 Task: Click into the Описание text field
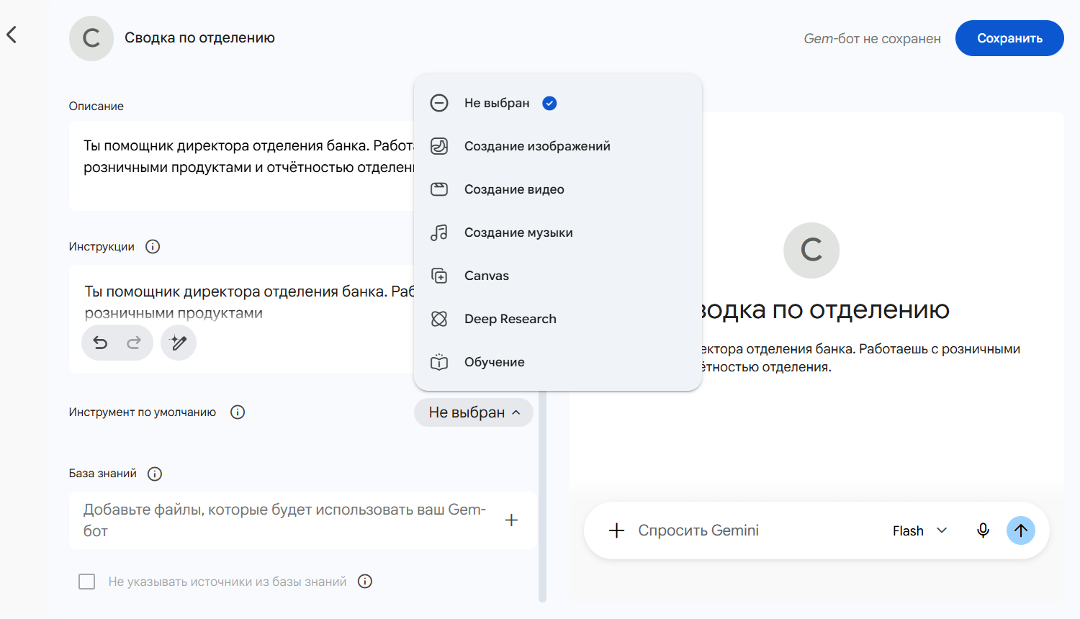pyautogui.click(x=241, y=166)
